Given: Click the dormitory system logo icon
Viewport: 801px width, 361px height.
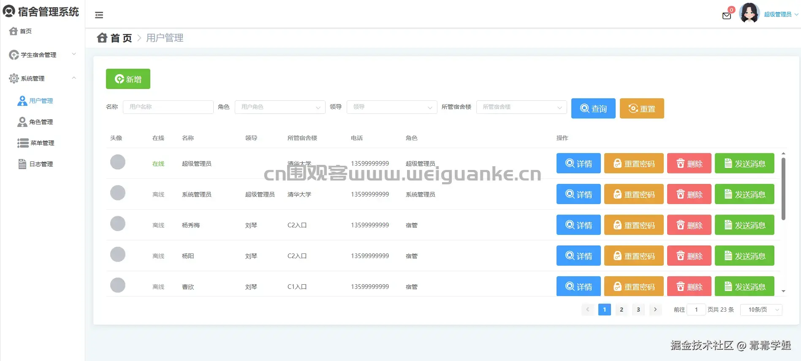Looking at the screenshot, I should [x=9, y=11].
